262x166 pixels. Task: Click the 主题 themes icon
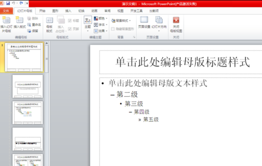pyautogui.click(x=88, y=20)
